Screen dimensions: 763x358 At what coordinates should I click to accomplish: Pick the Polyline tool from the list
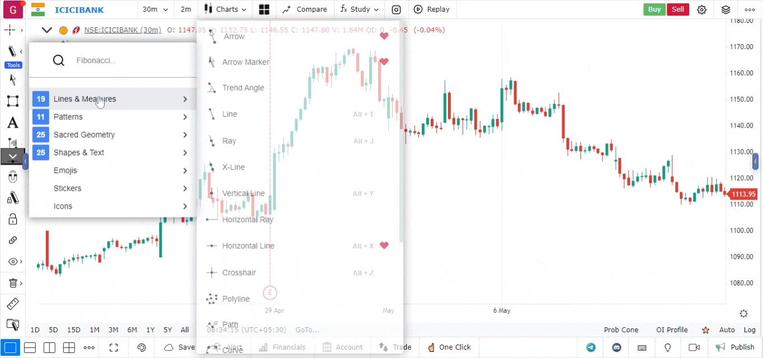[x=236, y=299]
